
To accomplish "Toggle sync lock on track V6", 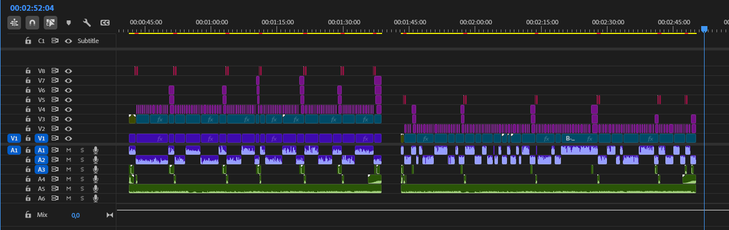I will click(55, 90).
